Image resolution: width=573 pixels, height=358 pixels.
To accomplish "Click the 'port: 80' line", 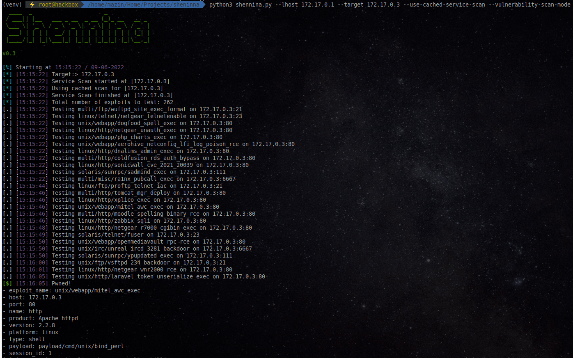I will click(x=19, y=304).
